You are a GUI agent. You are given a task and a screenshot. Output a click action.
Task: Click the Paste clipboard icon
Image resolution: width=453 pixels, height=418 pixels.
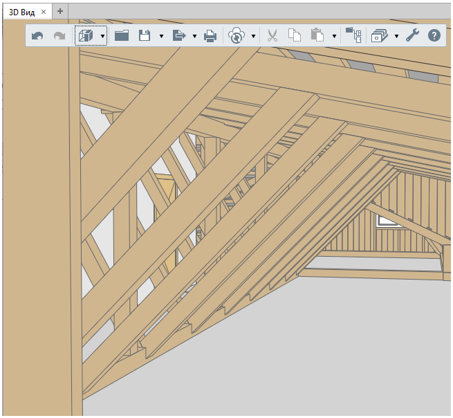(317, 36)
